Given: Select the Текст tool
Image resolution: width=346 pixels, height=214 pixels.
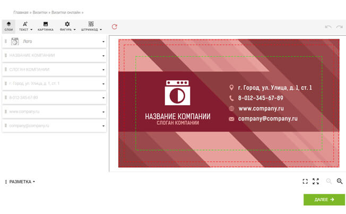Looking at the screenshot, I should pos(25,27).
